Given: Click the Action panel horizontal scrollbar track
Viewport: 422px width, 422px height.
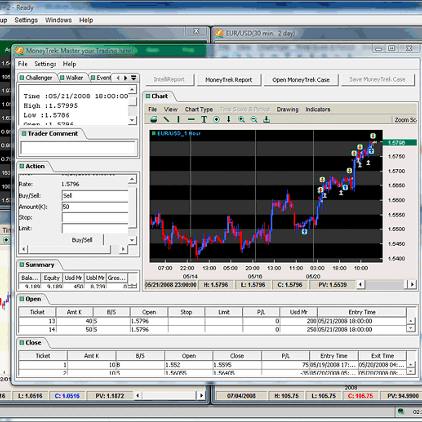Looking at the screenshot, I should 73,249.
